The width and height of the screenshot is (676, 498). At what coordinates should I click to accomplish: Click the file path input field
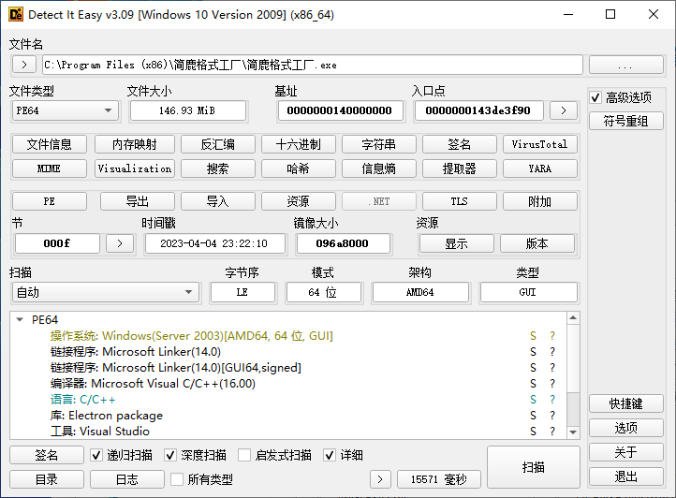pos(312,65)
